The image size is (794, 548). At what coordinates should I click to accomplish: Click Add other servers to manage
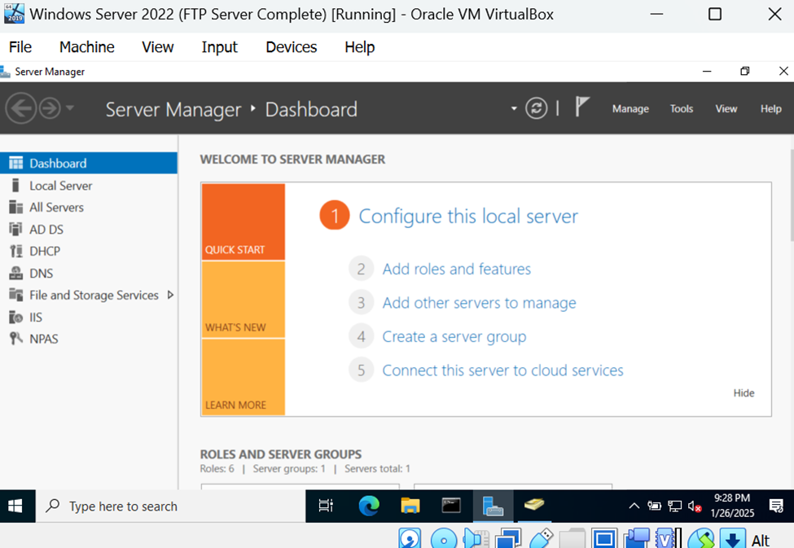(479, 303)
